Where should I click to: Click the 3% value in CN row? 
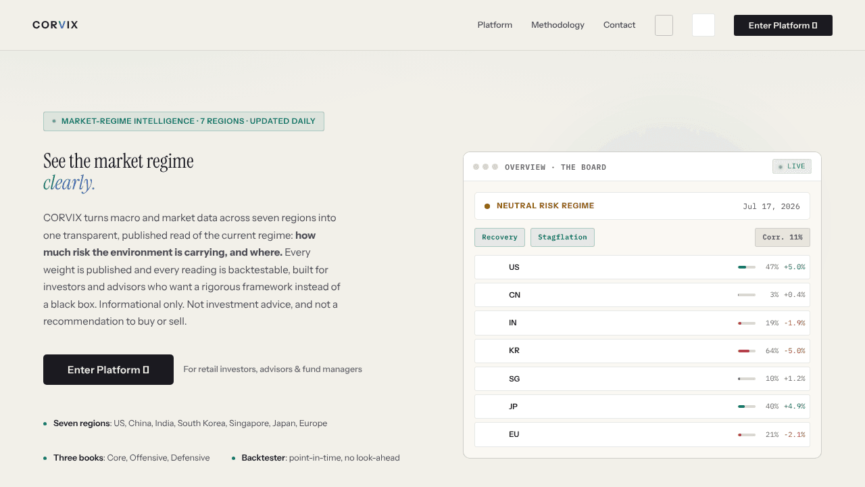[x=774, y=295]
